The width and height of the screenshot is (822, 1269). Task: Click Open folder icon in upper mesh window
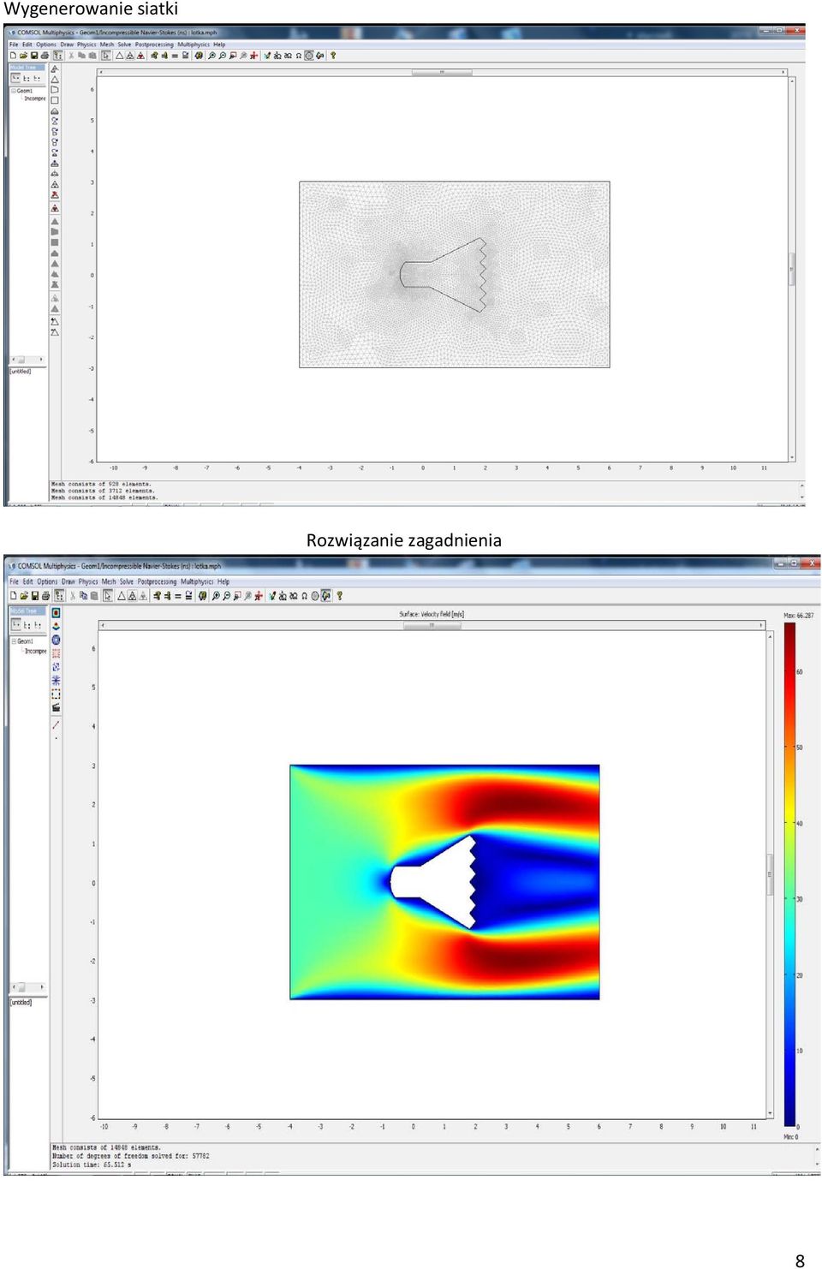[x=23, y=56]
